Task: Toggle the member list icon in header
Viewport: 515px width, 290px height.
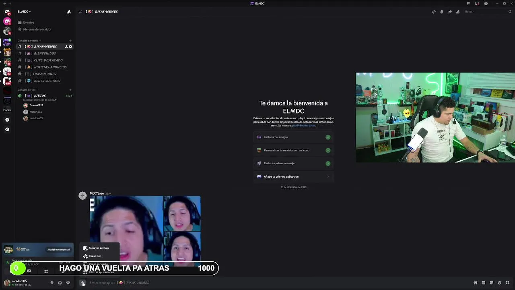Action: pos(458,12)
